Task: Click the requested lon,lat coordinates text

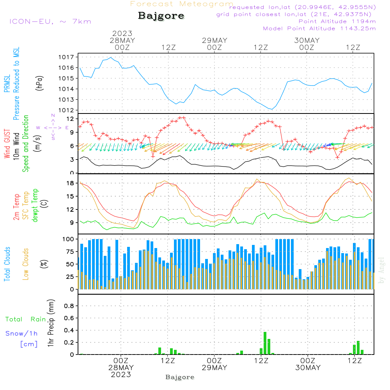Action: [302, 7]
